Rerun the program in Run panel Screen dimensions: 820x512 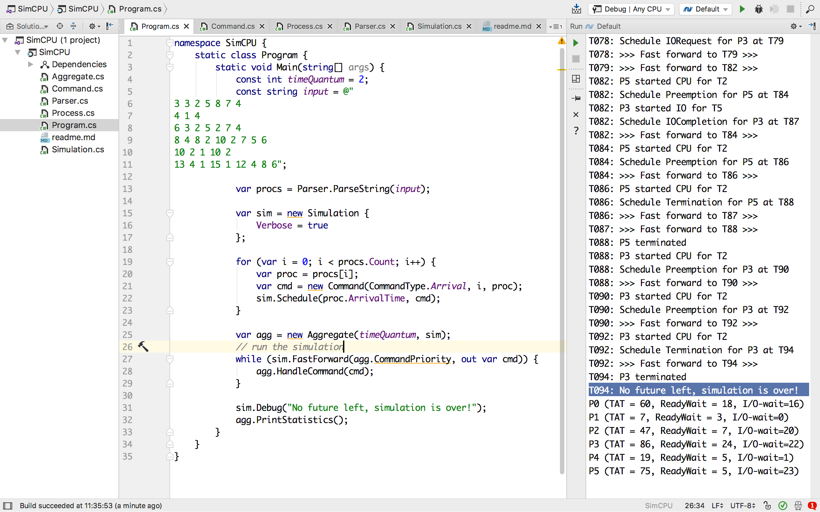tap(576, 43)
